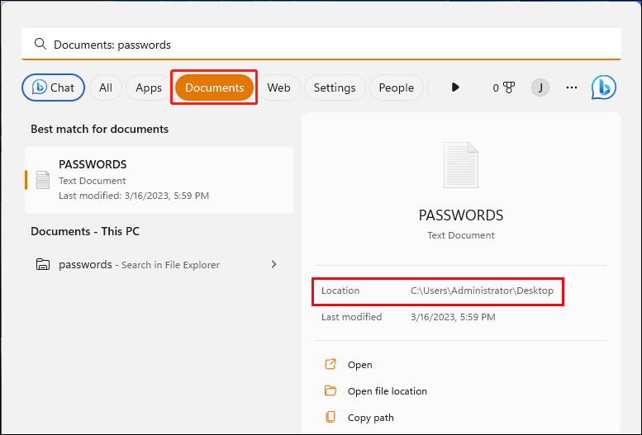The width and height of the screenshot is (642, 435).
Task: Open the three-dot options menu
Action: click(572, 87)
